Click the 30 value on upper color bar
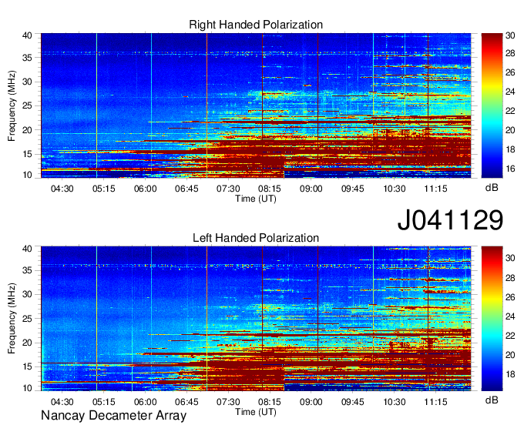 click(510, 35)
